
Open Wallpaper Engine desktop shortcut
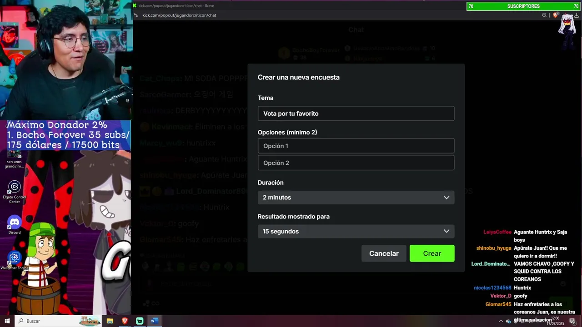tap(14, 261)
